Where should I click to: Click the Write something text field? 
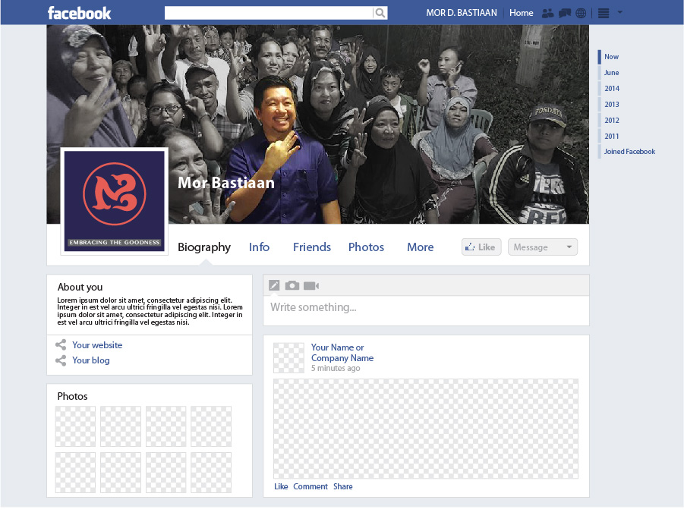coord(426,310)
